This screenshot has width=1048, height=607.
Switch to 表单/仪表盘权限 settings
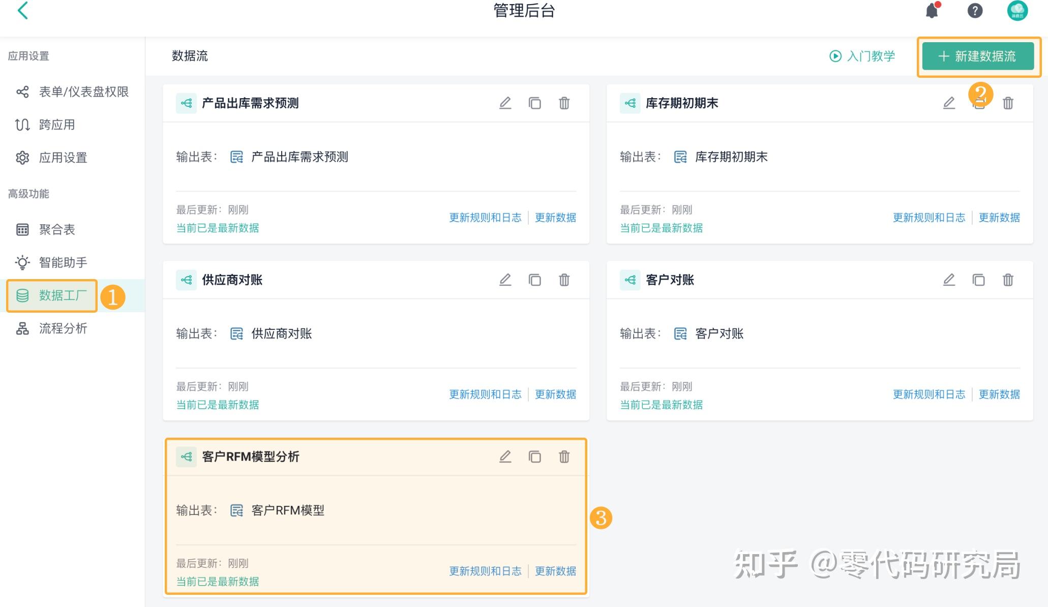click(84, 92)
